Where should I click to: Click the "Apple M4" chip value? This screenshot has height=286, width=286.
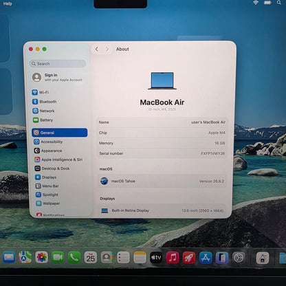click(217, 133)
